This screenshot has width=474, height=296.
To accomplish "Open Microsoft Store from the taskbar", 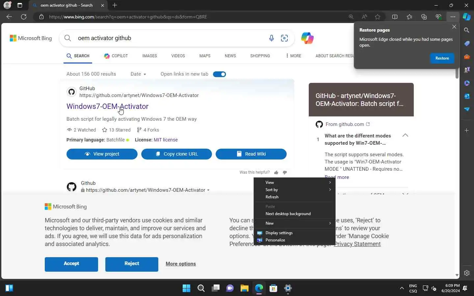I will tap(274, 288).
